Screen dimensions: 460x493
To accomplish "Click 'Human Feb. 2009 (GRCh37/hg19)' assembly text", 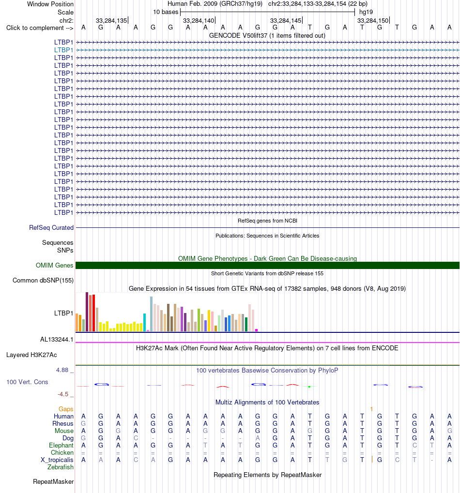I will coord(215,4).
